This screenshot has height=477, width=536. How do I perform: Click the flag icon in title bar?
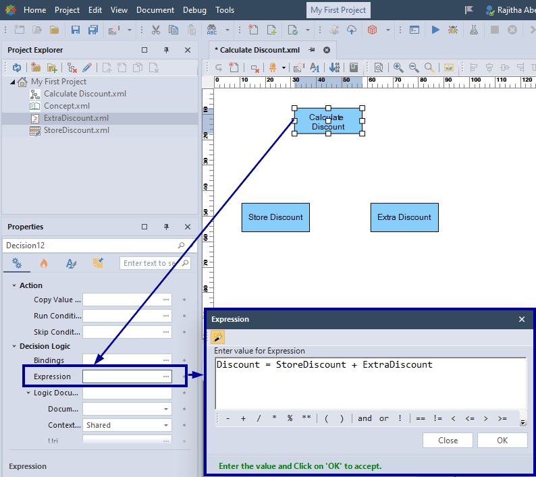[x=469, y=10]
